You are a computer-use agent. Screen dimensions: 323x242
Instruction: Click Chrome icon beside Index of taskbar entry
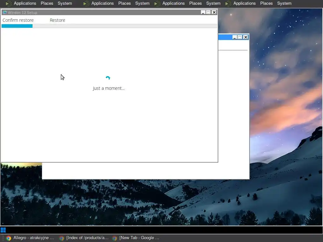[62, 238]
